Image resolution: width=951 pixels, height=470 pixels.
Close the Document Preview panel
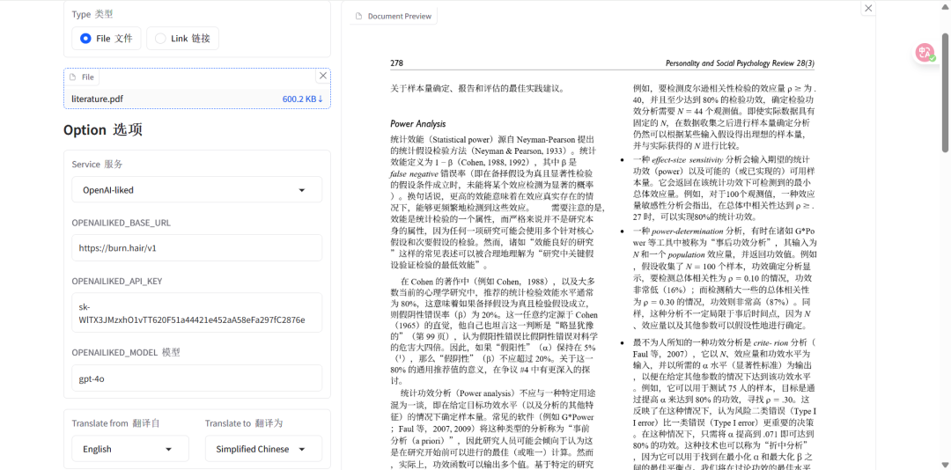click(x=868, y=9)
